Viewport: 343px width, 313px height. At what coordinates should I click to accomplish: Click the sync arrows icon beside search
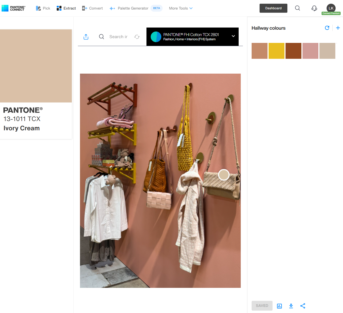coord(137,37)
